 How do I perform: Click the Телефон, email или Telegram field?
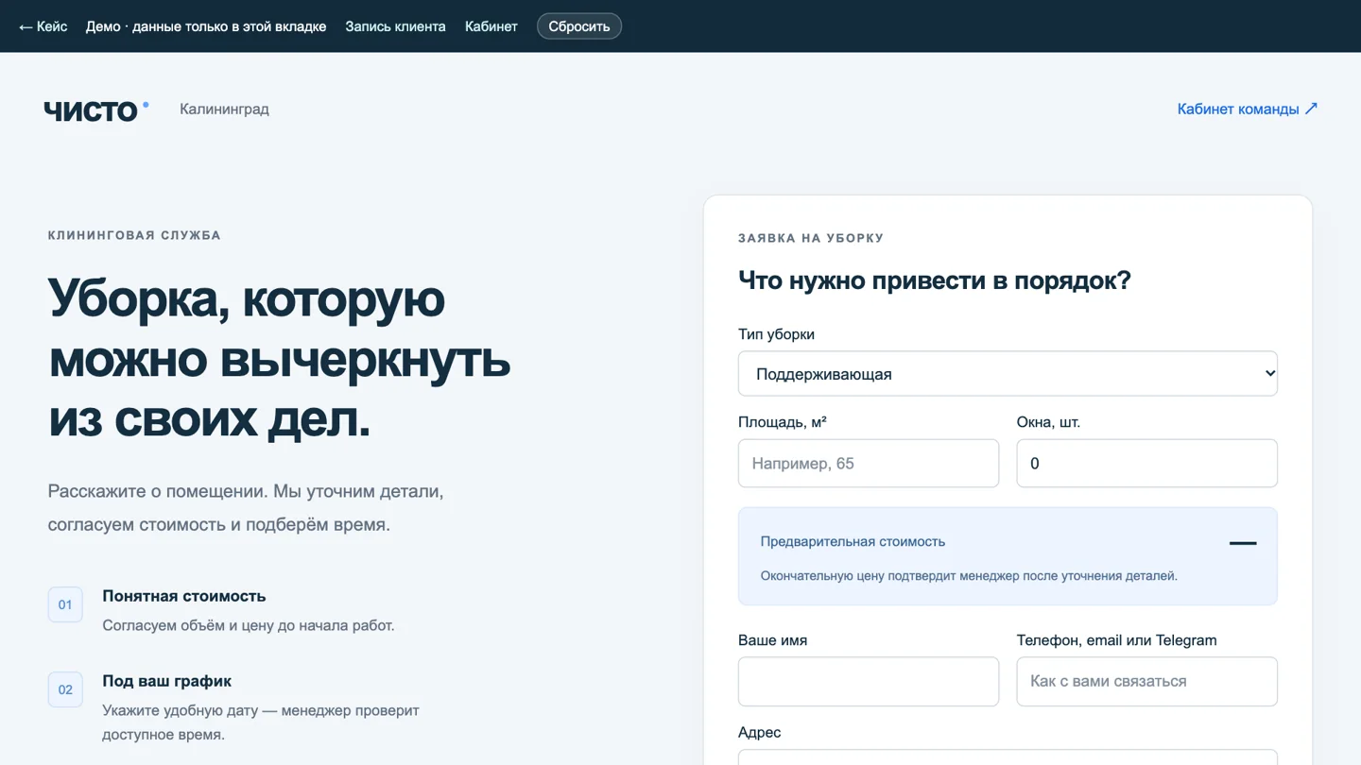(1146, 681)
